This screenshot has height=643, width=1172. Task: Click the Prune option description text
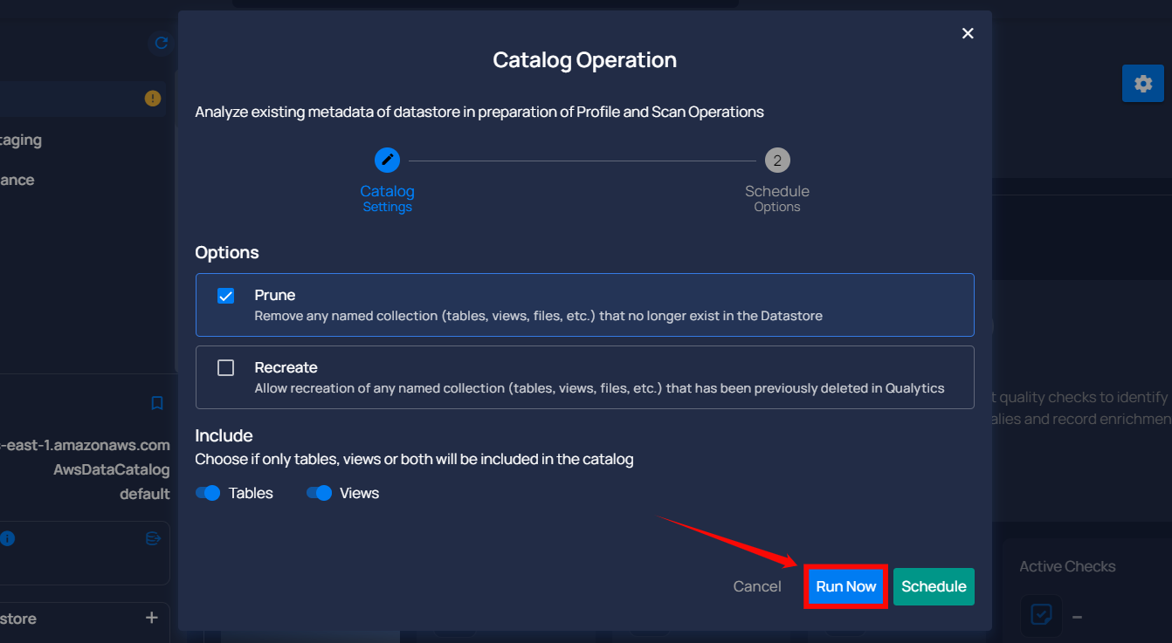(x=538, y=316)
